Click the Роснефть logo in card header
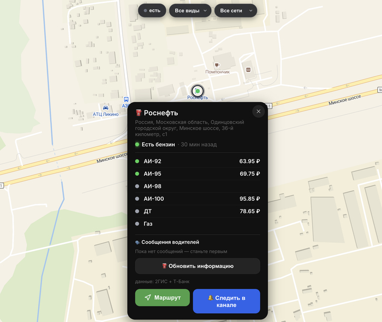 click(139, 113)
